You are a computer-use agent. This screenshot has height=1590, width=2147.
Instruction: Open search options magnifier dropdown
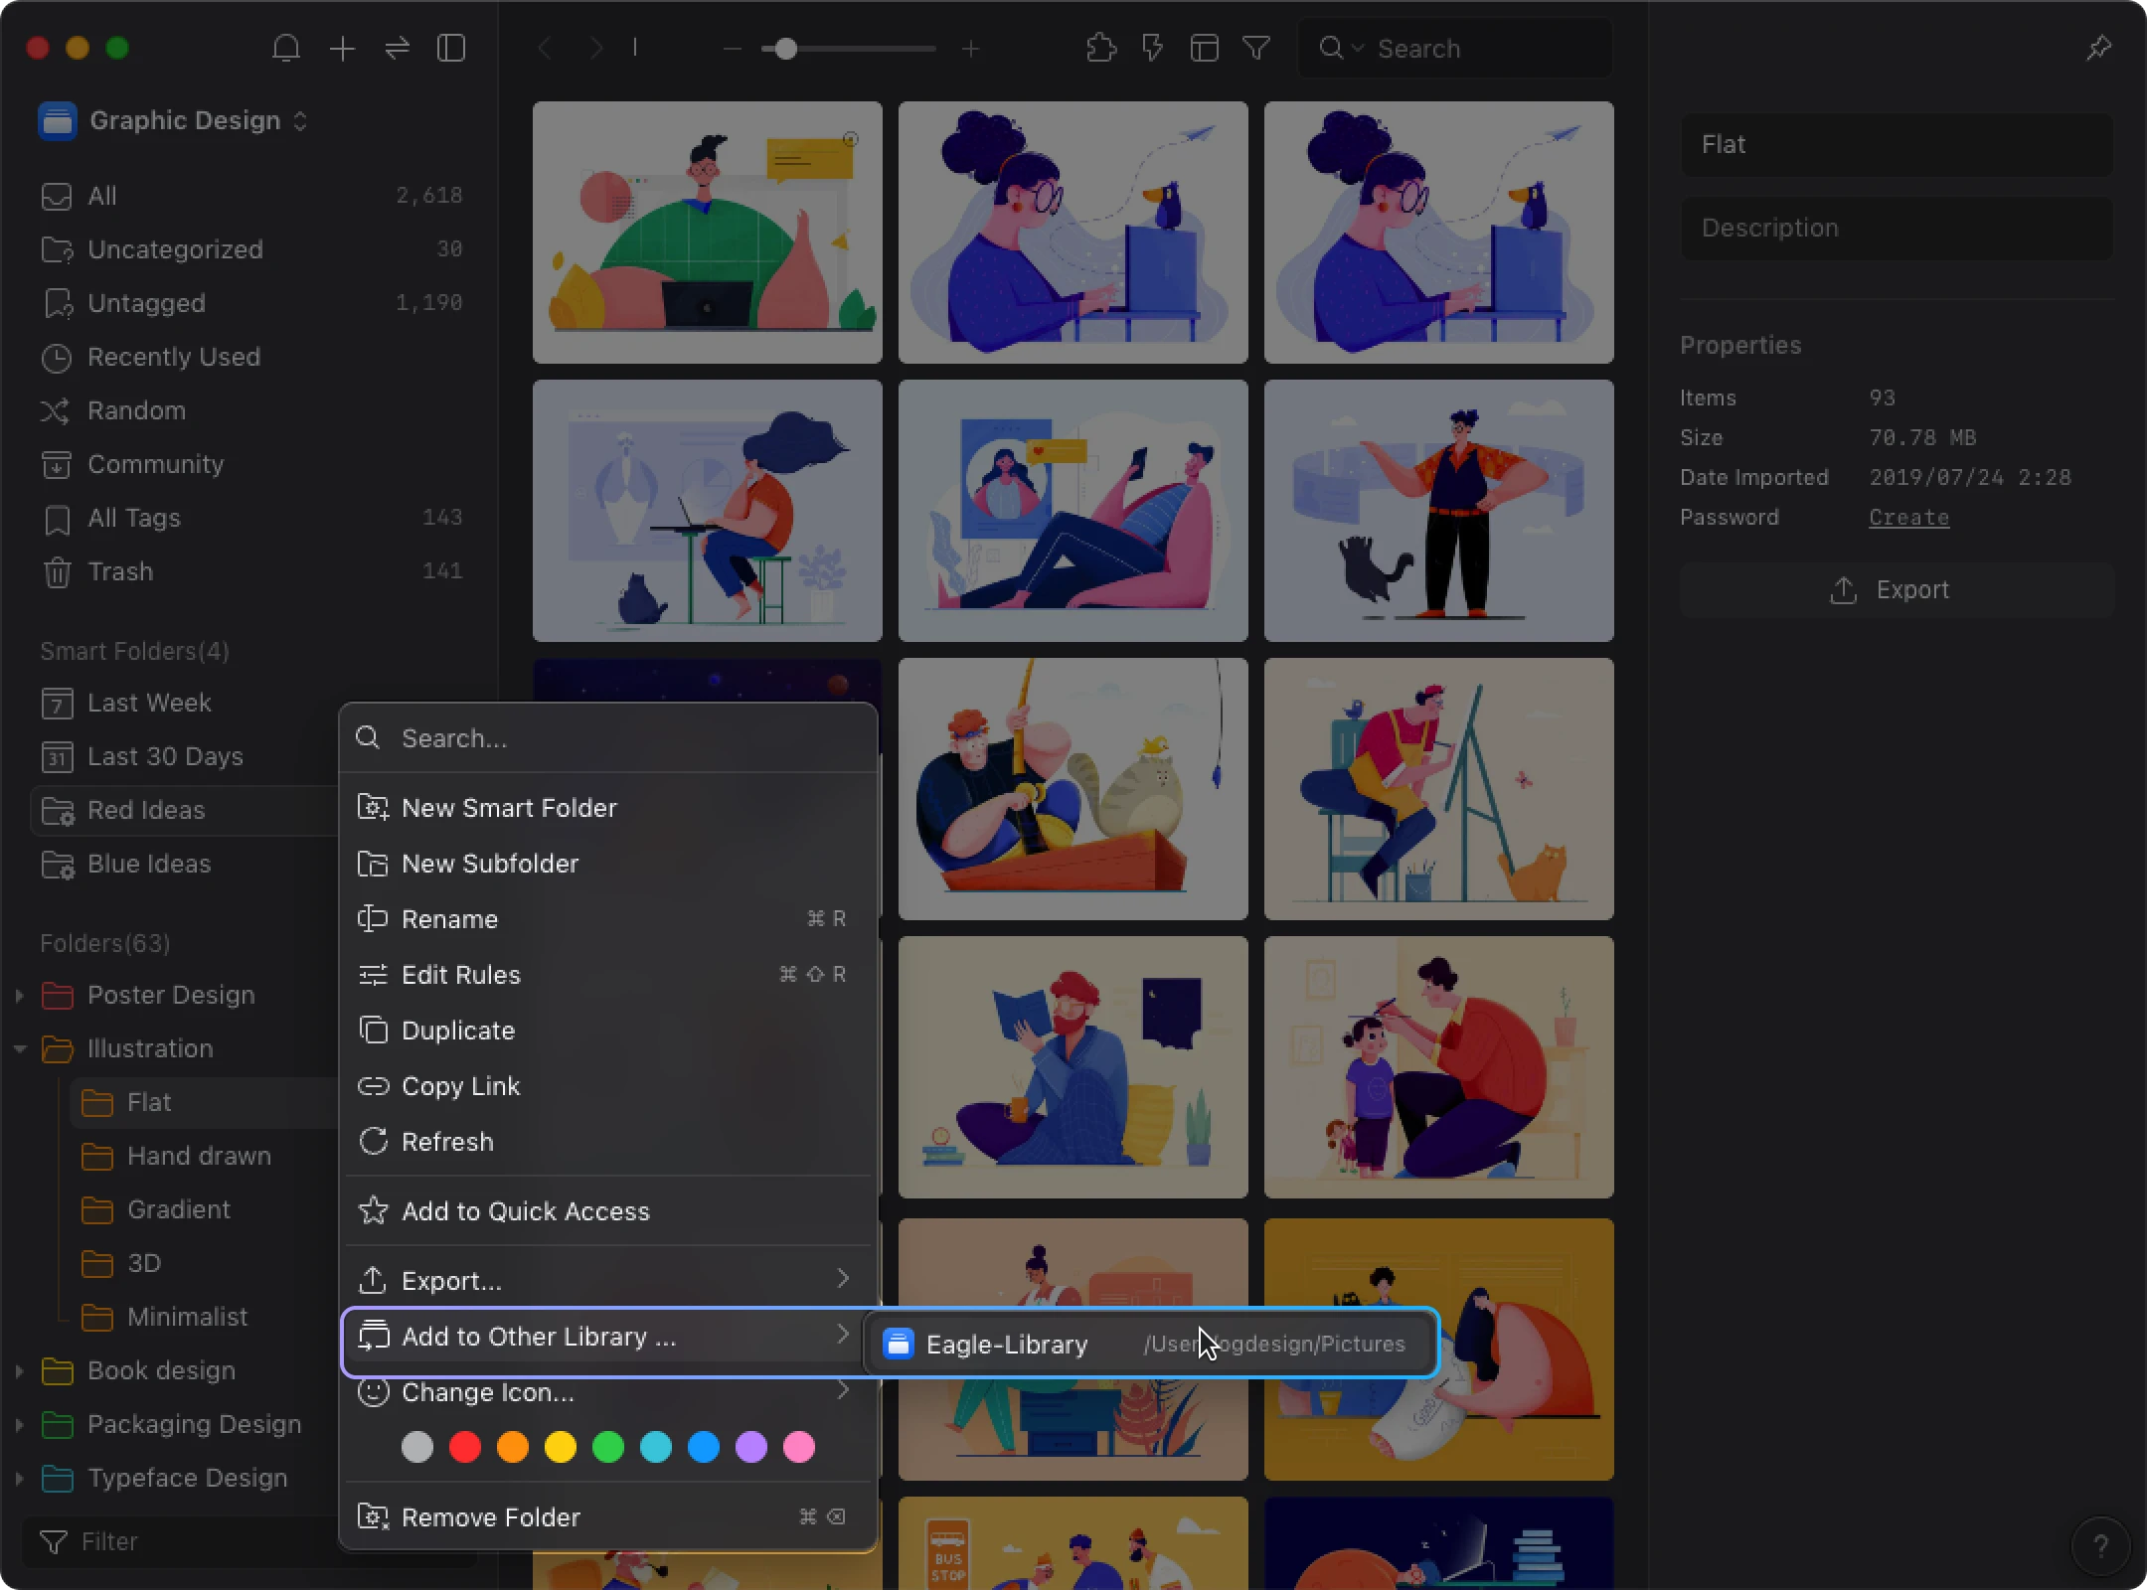tap(1341, 48)
